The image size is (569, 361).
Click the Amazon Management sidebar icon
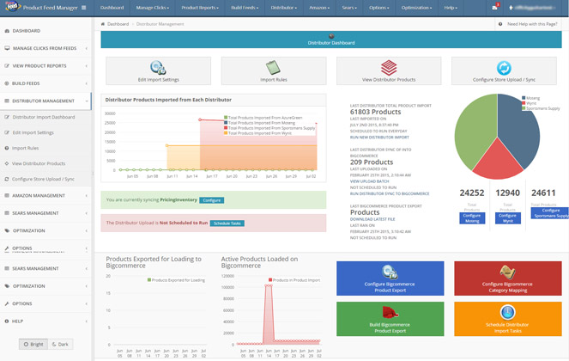pos(7,196)
